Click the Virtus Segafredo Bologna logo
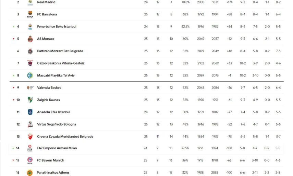293x176 pixels. [30, 124]
